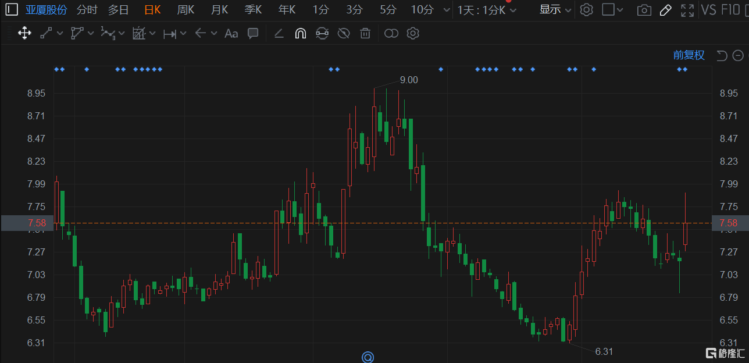Expand the layout square dropdown arrow
The height and width of the screenshot is (363, 749).
tap(620, 10)
